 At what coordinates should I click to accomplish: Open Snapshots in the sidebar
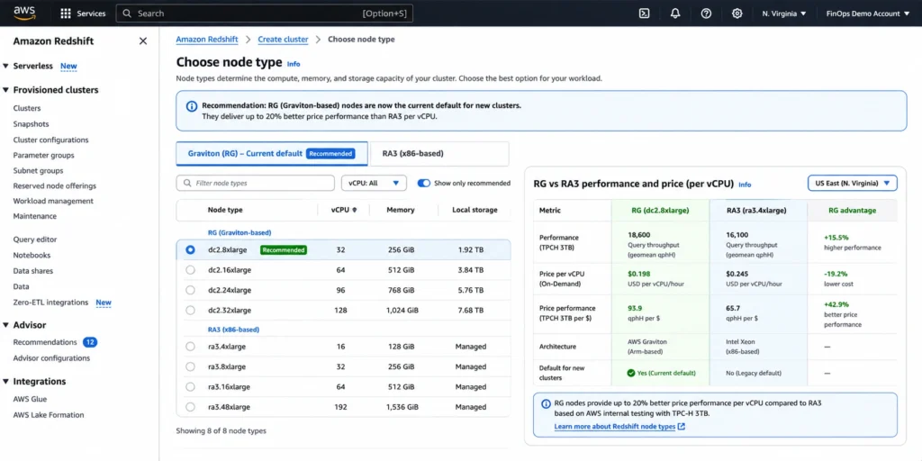point(32,124)
